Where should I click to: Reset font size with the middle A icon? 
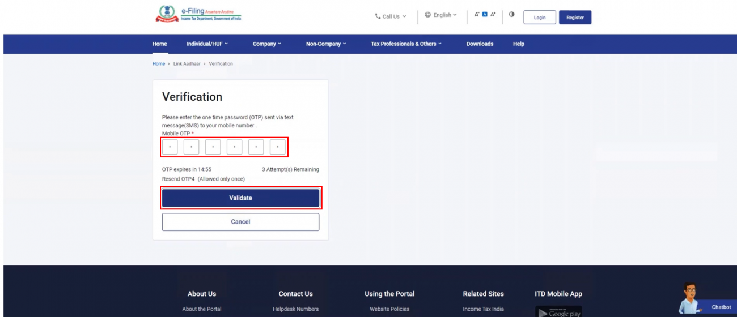tap(485, 15)
